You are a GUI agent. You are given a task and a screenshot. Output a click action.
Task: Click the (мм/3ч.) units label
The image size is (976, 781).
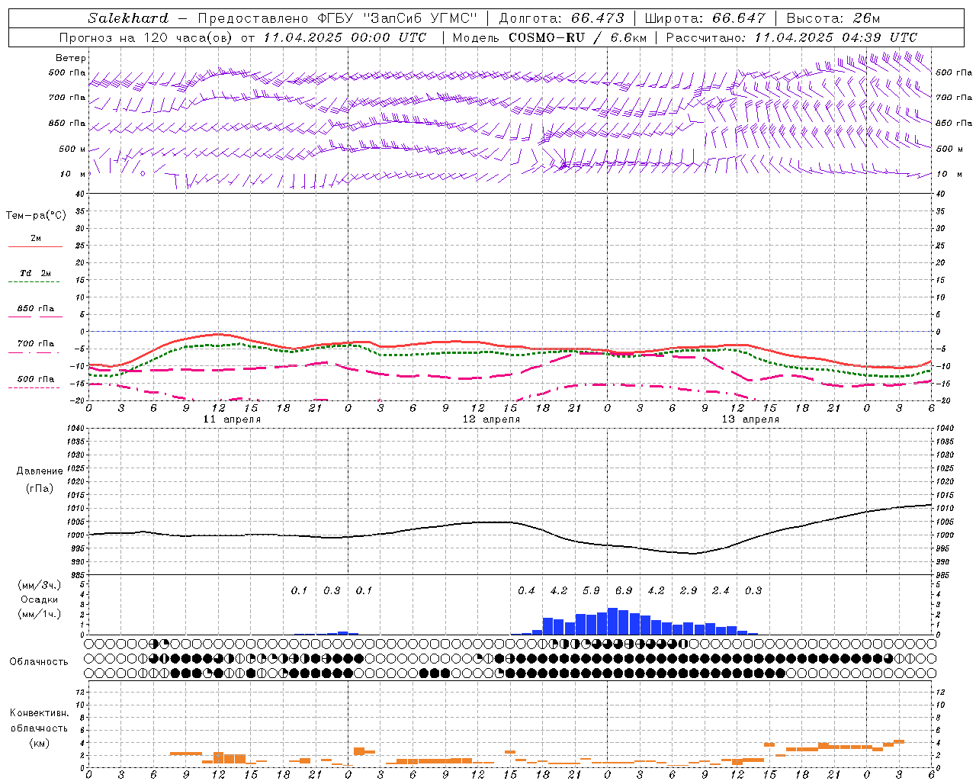click(x=38, y=585)
